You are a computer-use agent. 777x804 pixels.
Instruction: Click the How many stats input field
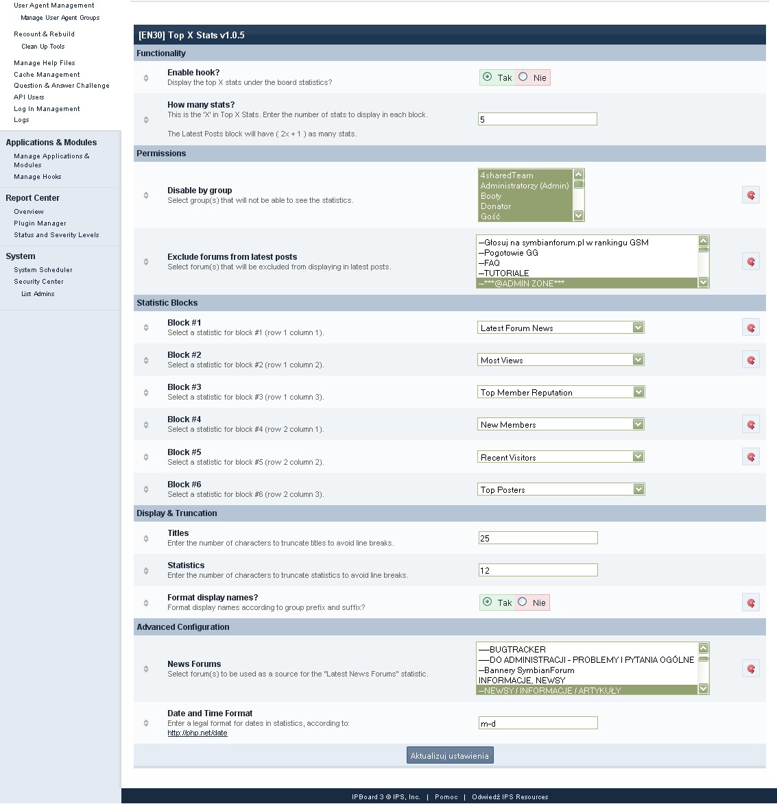click(x=537, y=119)
